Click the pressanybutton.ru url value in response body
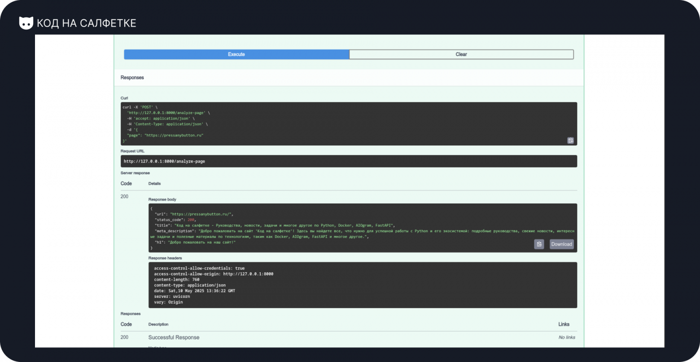Screen dimensions: 700x362 201,214
